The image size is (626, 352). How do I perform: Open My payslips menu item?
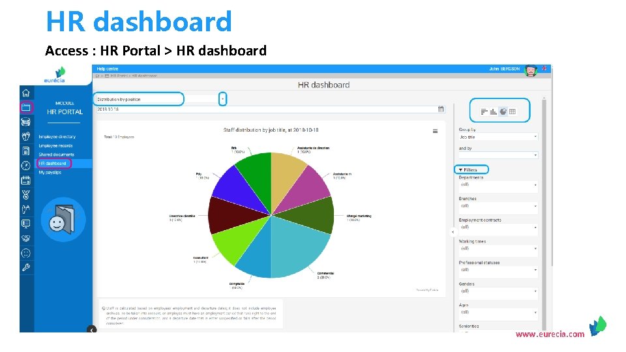(50, 172)
